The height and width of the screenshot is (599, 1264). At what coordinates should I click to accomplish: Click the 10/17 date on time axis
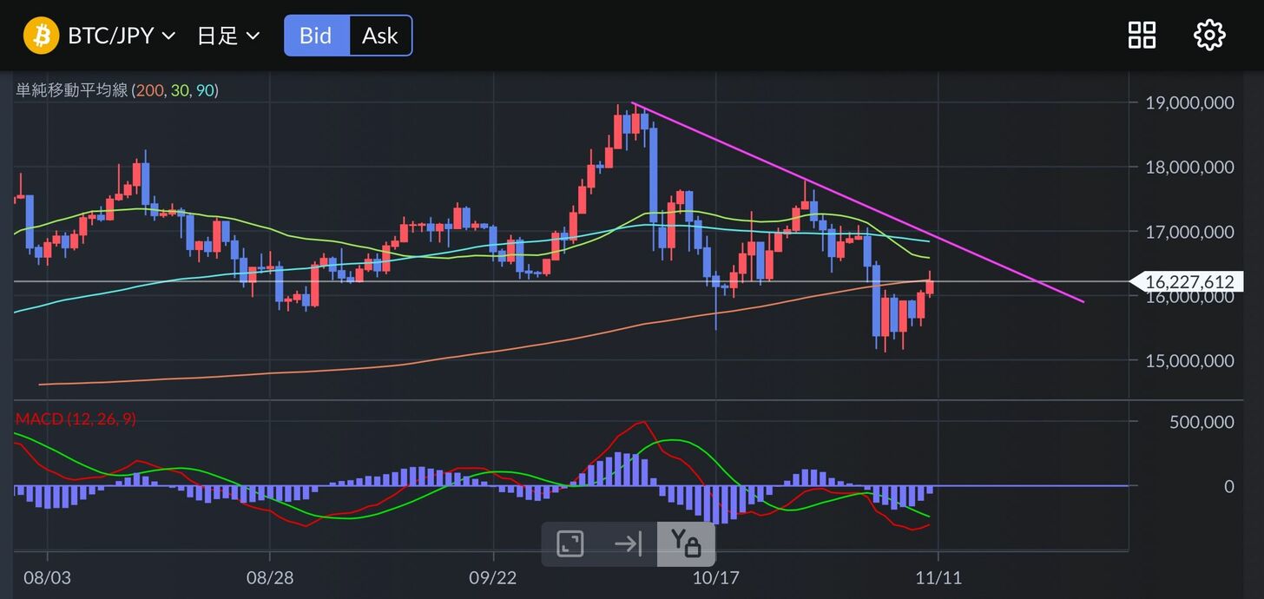pos(715,576)
